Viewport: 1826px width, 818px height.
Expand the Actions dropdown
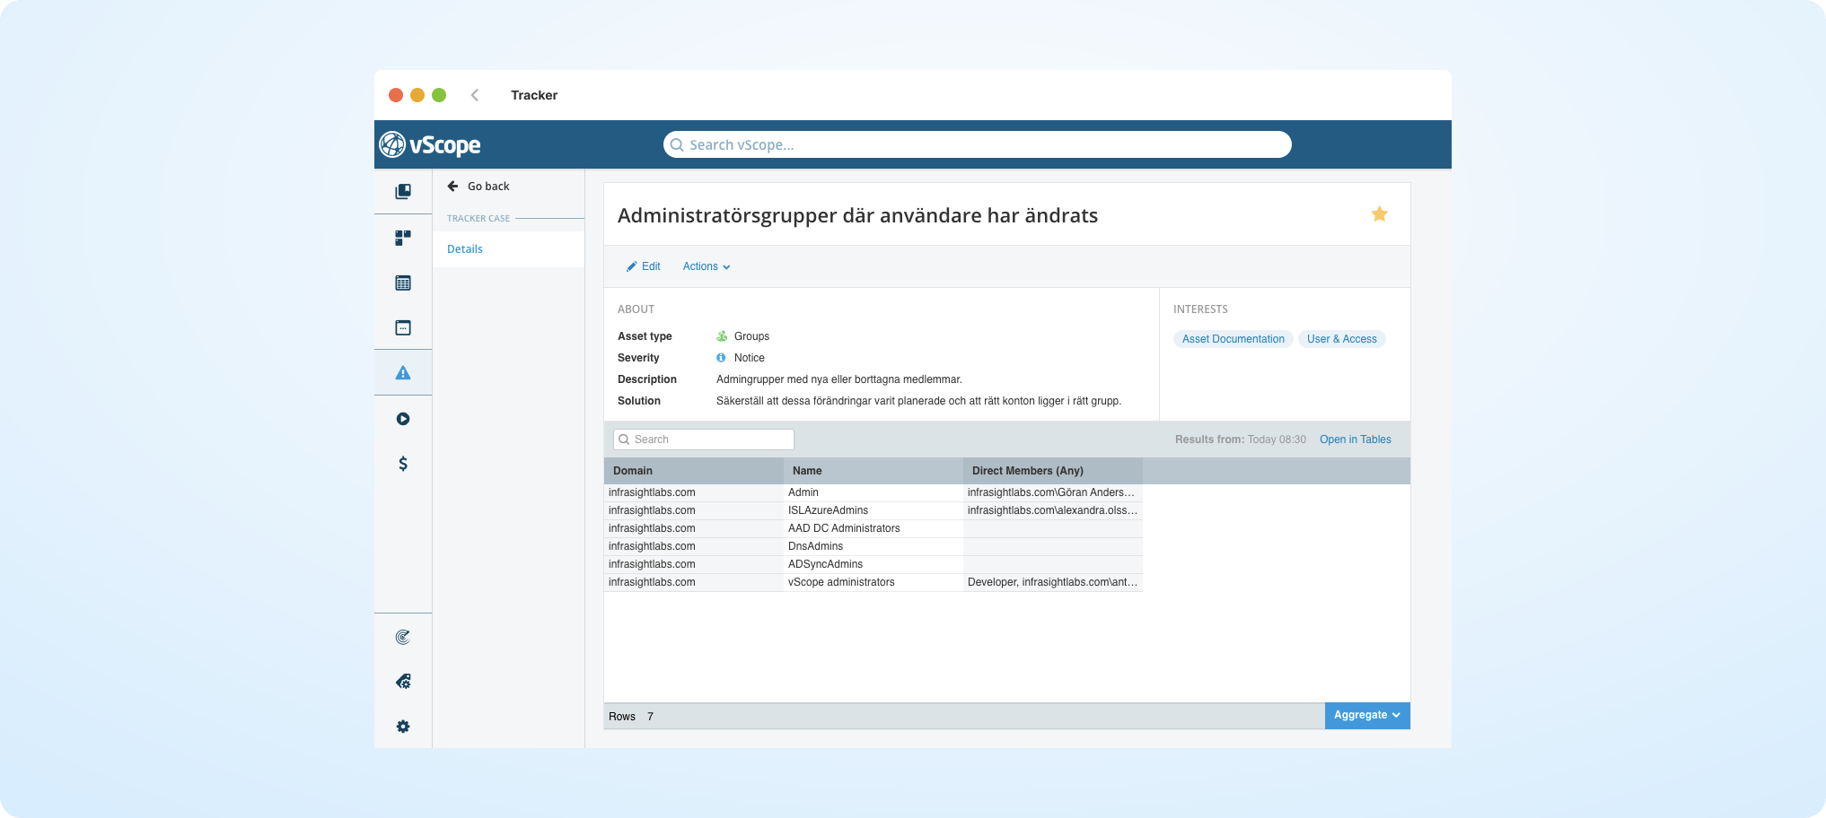707,266
